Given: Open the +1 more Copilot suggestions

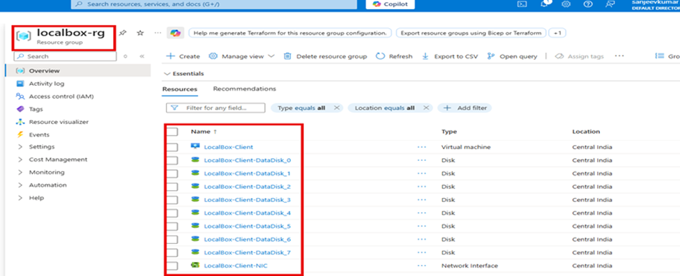Looking at the screenshot, I should pos(557,33).
